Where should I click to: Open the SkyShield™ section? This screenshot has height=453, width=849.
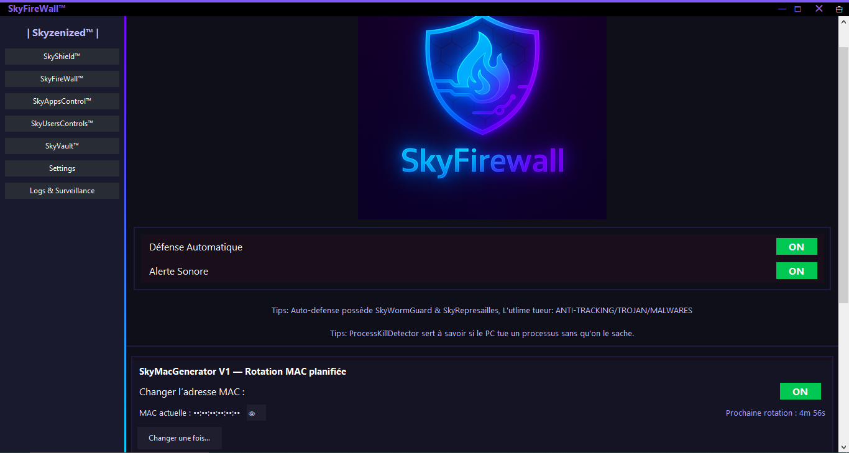pos(62,57)
